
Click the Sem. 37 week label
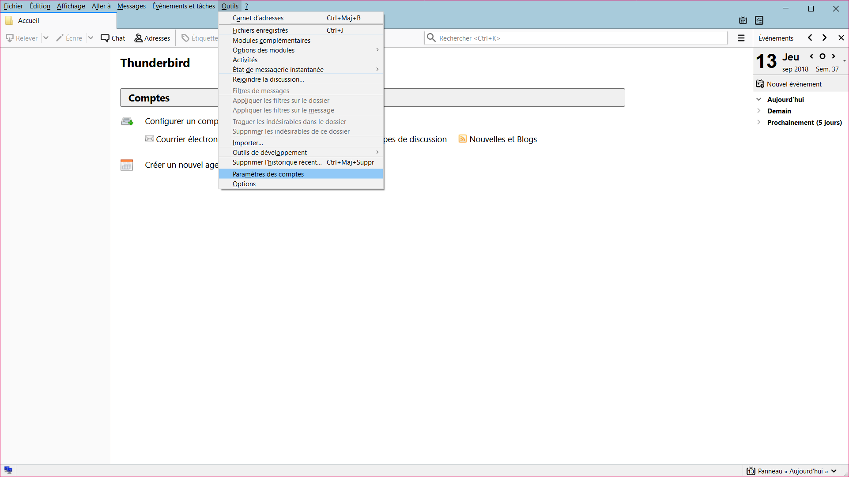(x=827, y=69)
